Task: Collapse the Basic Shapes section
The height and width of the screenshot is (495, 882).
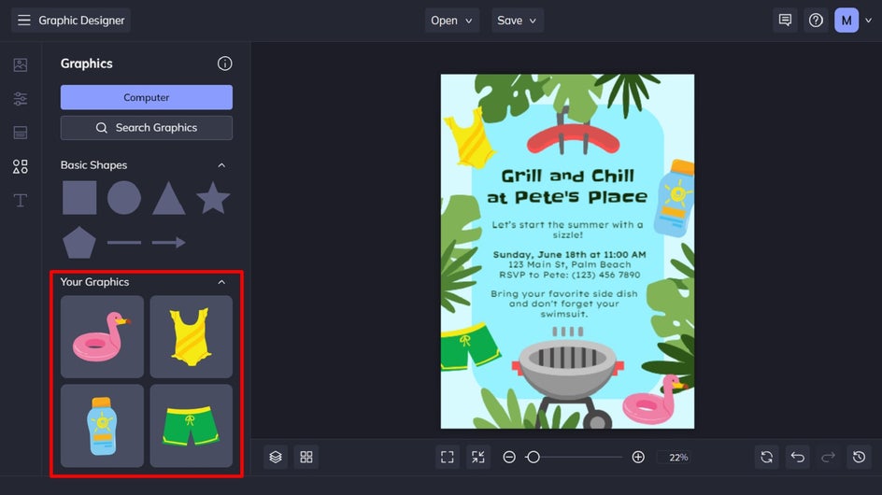Action: point(221,165)
